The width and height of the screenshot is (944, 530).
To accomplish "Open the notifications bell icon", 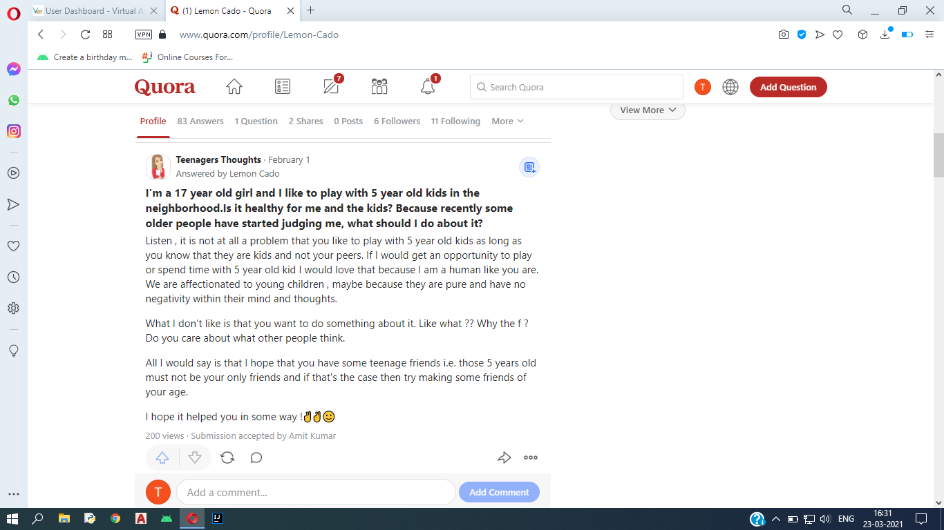I will pyautogui.click(x=428, y=86).
